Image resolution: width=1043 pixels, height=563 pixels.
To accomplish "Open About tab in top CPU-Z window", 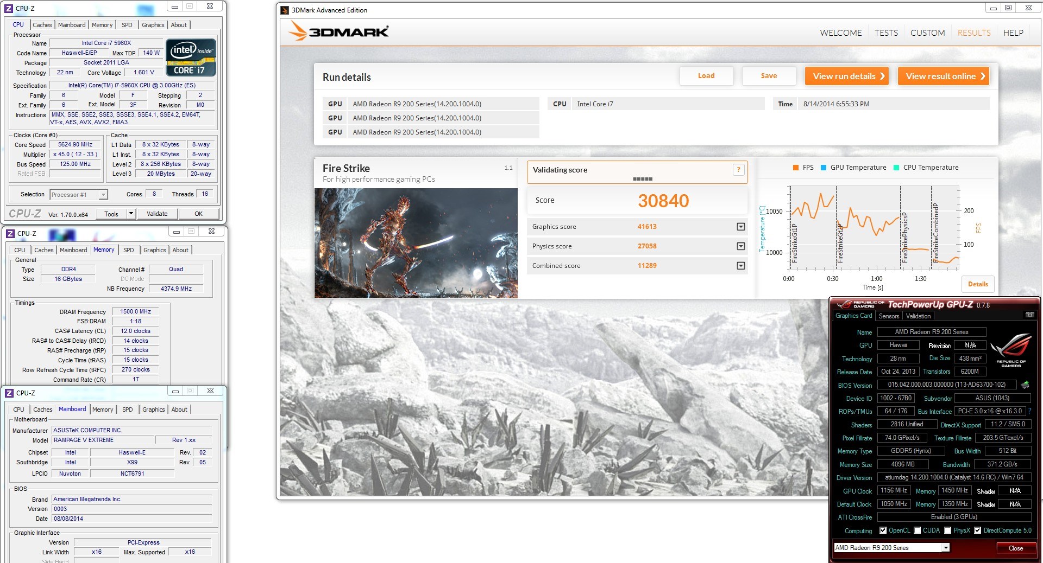I will [x=179, y=25].
